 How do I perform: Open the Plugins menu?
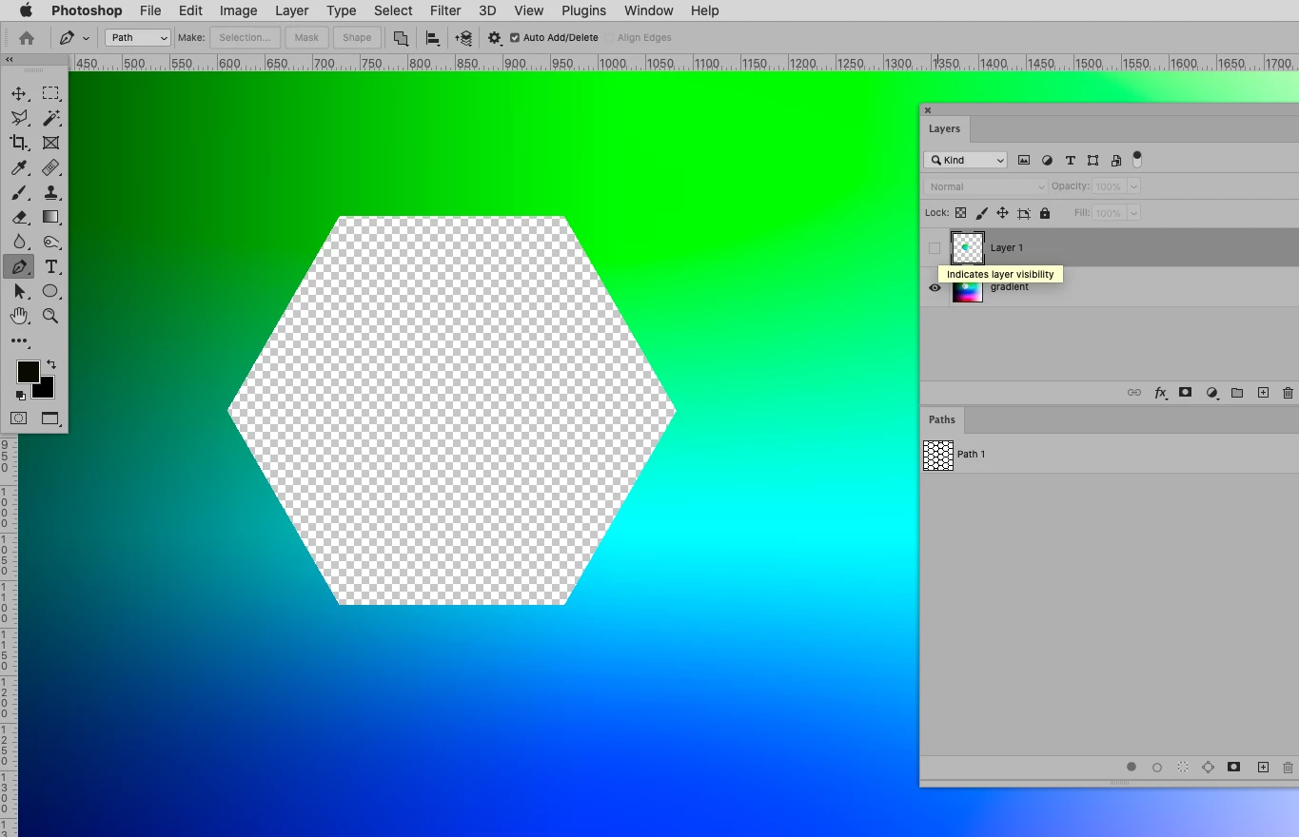click(583, 10)
